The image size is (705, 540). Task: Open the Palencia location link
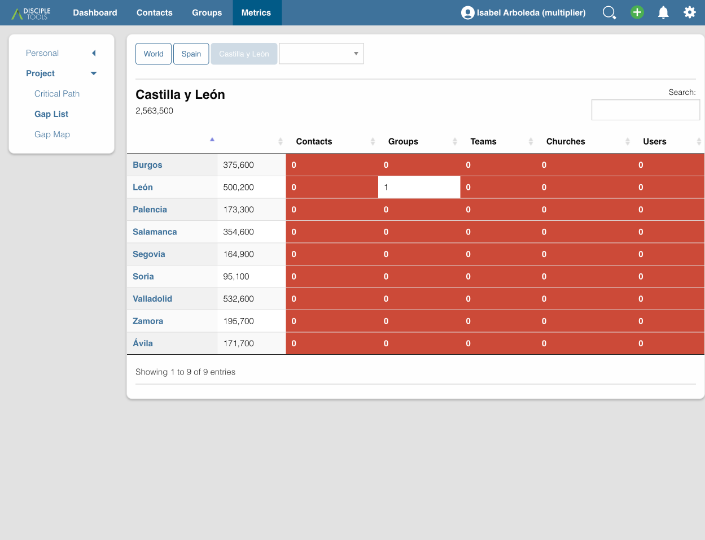coord(150,210)
